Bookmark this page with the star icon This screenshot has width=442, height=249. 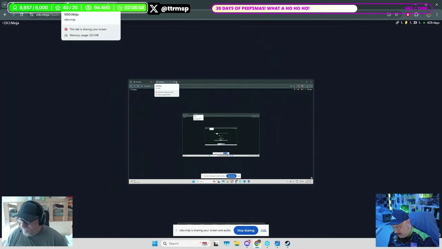coord(396,15)
